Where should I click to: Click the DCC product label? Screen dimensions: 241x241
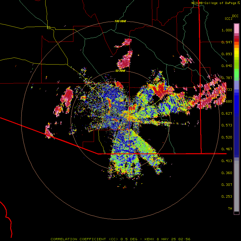click(235, 16)
